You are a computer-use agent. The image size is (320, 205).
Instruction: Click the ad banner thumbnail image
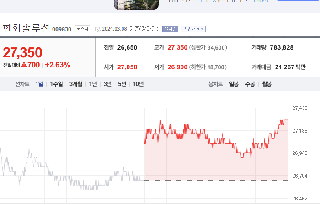136,5
